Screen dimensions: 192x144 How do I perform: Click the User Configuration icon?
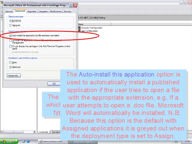pos(79,31)
